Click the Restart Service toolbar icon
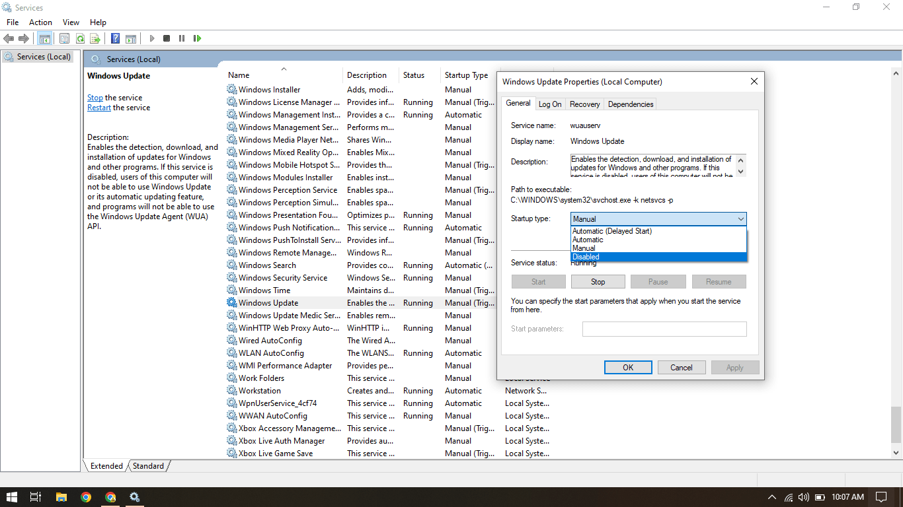The image size is (903, 507). pos(197,39)
